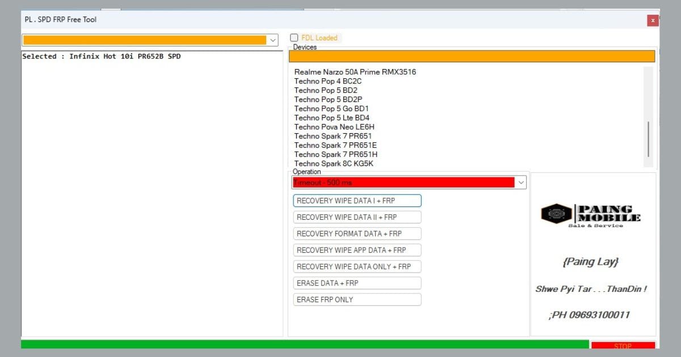Viewport: 681px width, 357px height.
Task: Click ERASE DATA + FRP button
Action: point(357,283)
